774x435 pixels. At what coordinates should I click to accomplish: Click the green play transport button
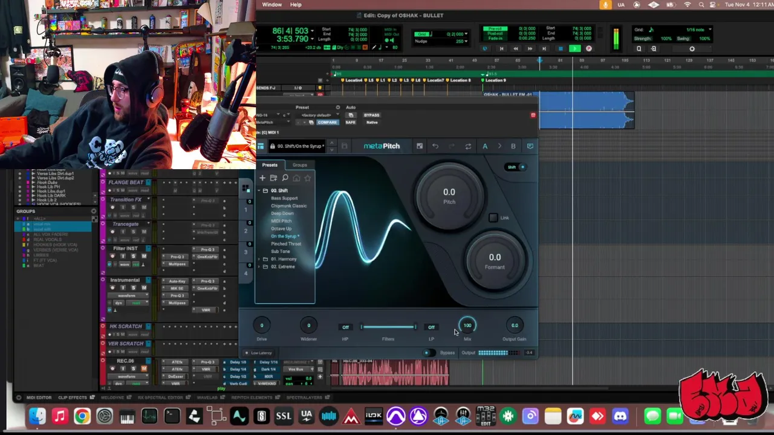click(x=574, y=48)
